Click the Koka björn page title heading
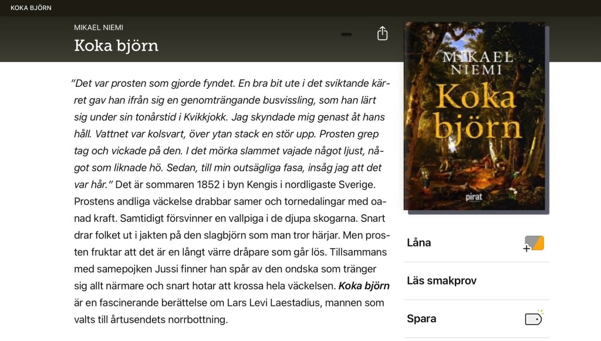This screenshot has height=341, width=601. pyautogui.click(x=116, y=46)
